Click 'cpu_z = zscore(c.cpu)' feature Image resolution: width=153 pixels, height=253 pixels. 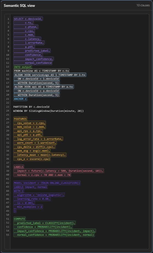click(32, 159)
